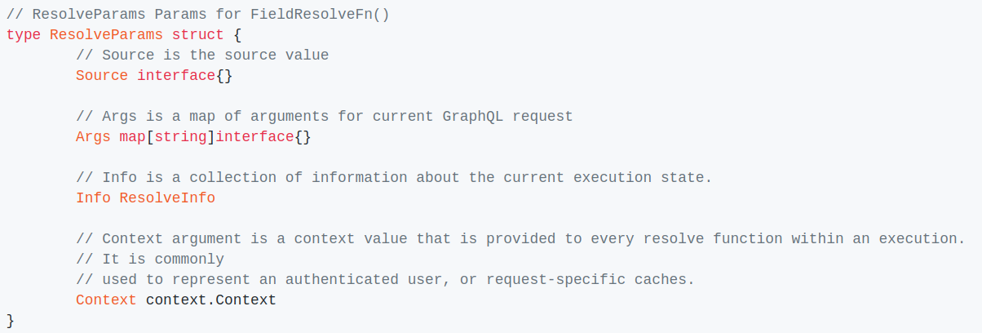The image size is (982, 333).
Task: Click the Args field name
Action: click(93, 136)
